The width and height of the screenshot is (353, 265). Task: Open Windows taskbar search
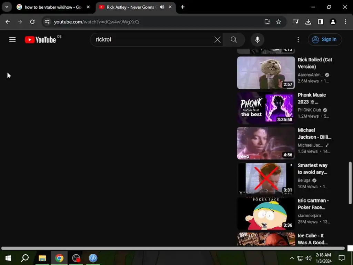pos(25,258)
